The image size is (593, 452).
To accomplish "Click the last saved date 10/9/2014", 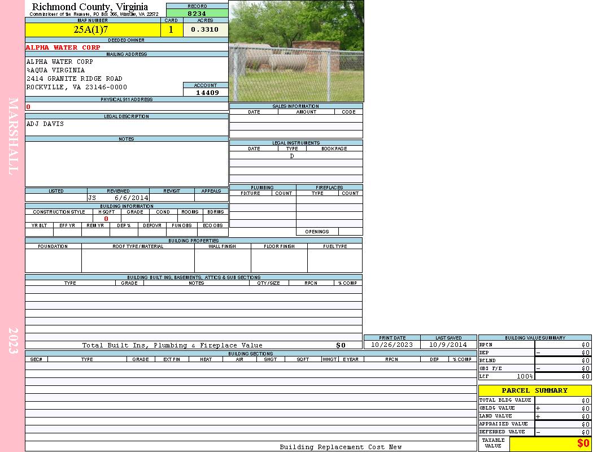I will point(448,345).
